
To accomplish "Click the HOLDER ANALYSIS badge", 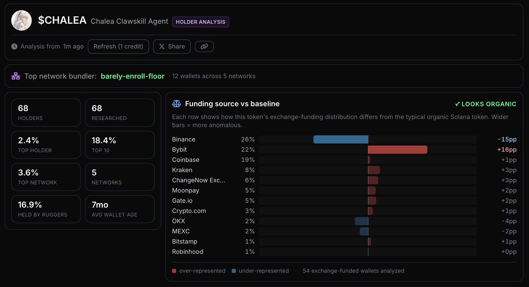I will tap(201, 22).
